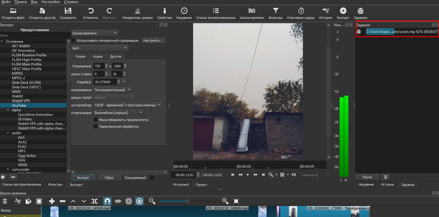439x217 pixels.
Task: Split at playhead on timeline
Action: click(95, 201)
